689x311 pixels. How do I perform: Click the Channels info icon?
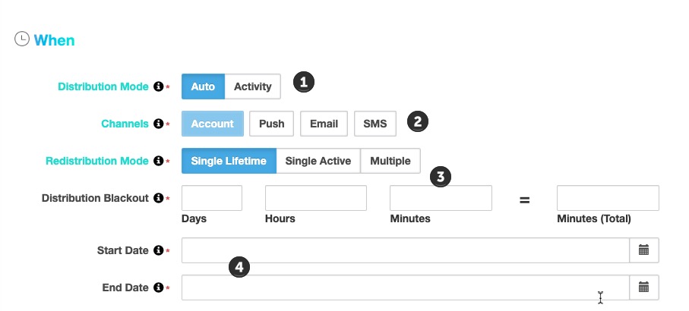point(158,124)
